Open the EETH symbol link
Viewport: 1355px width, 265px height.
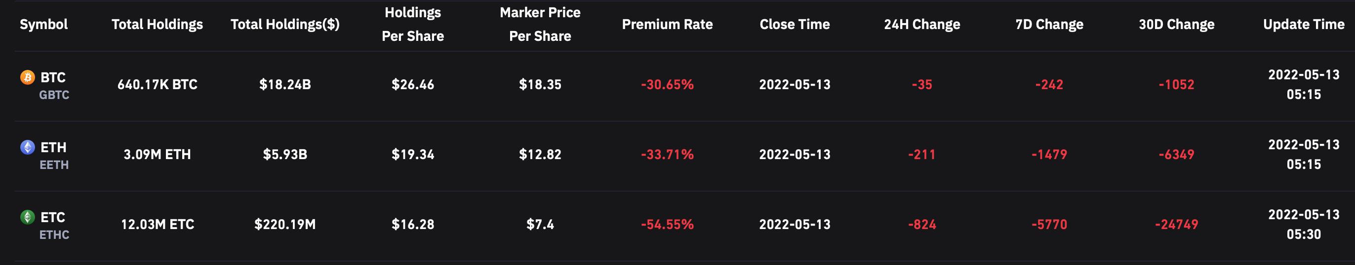54,165
